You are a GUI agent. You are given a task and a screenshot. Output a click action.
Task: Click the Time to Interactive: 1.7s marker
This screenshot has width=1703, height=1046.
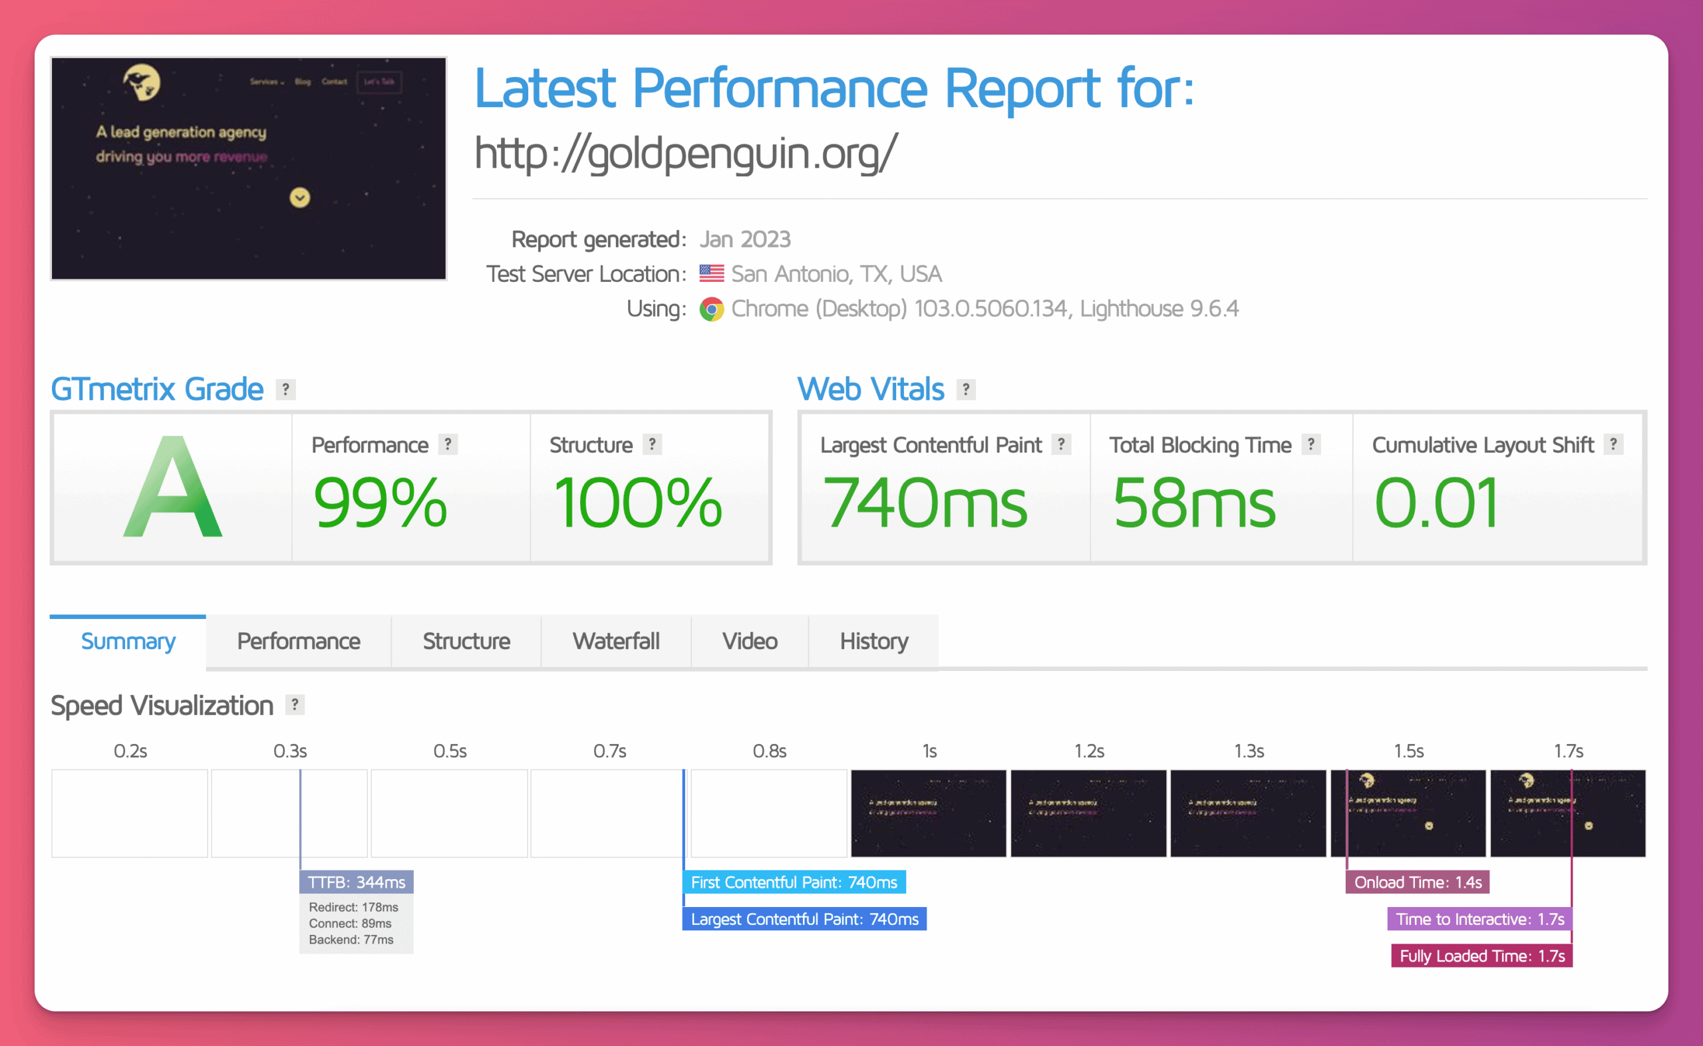(1480, 919)
